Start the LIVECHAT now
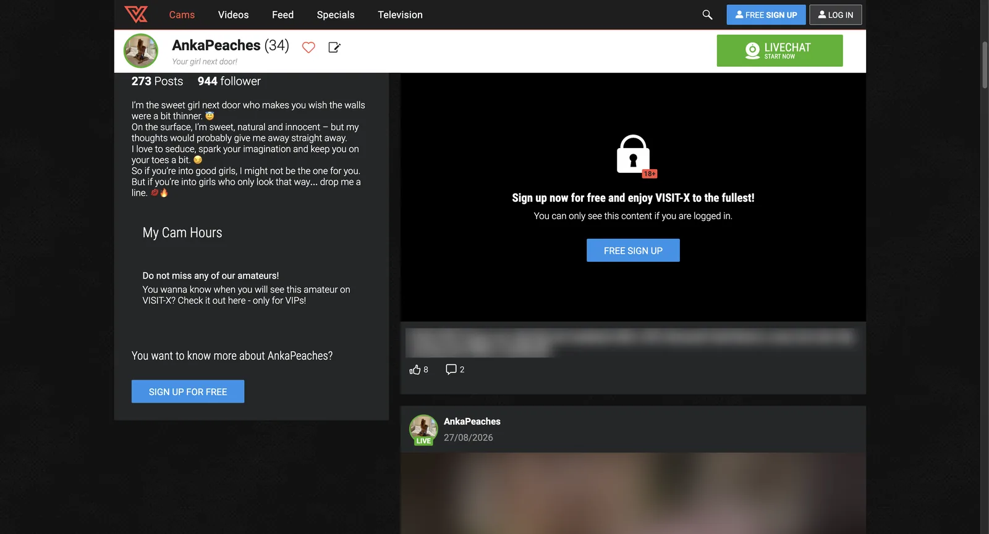The width and height of the screenshot is (989, 534). coord(779,51)
